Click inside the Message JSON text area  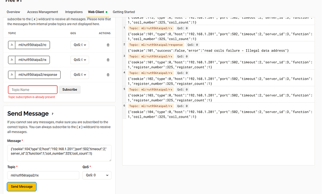[59, 153]
